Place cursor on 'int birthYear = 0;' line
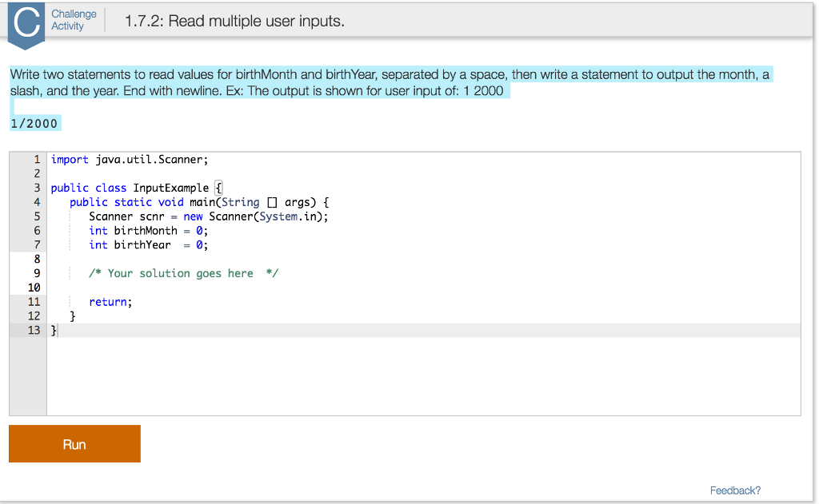This screenshot has height=504, width=819. pos(149,244)
